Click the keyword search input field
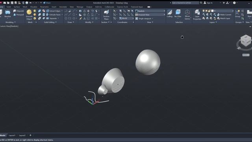Image resolution: width=252 pixels, height=142 pixels. point(185,3)
